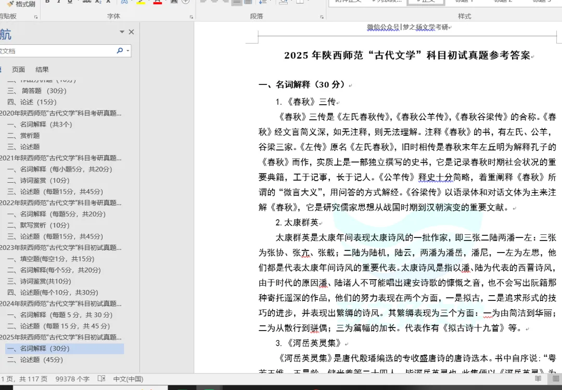This screenshot has height=390, width=562.
Task: Select heading '2025年陕西师范古代文学科目初试真题' in navigation
Action: pos(61,337)
